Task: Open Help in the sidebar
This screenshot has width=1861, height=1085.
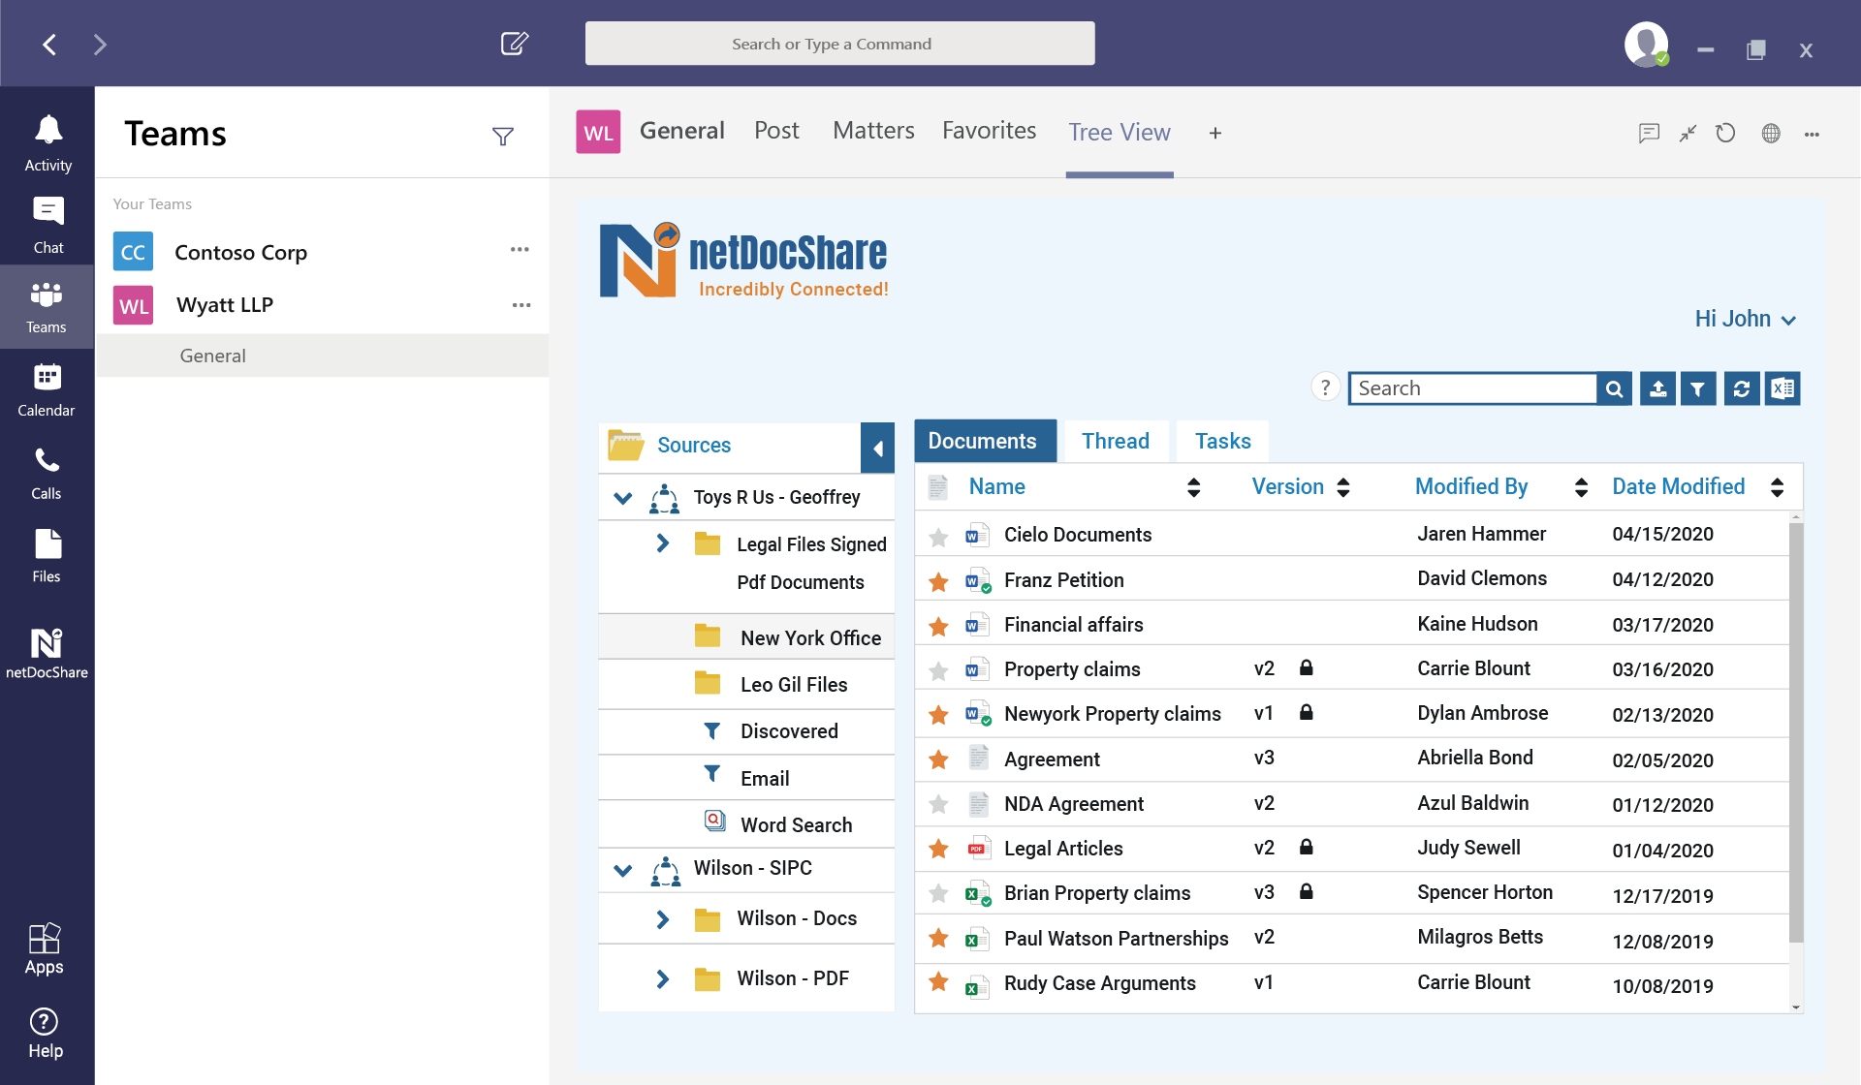Action: pyautogui.click(x=45, y=1033)
